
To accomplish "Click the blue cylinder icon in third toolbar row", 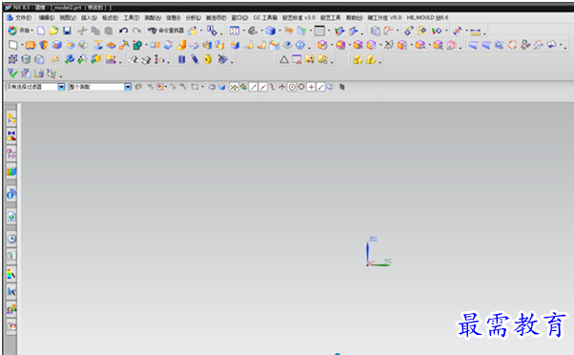I will pos(181,59).
